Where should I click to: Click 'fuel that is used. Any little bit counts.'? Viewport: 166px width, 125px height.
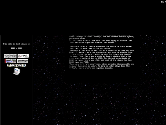[90, 48]
